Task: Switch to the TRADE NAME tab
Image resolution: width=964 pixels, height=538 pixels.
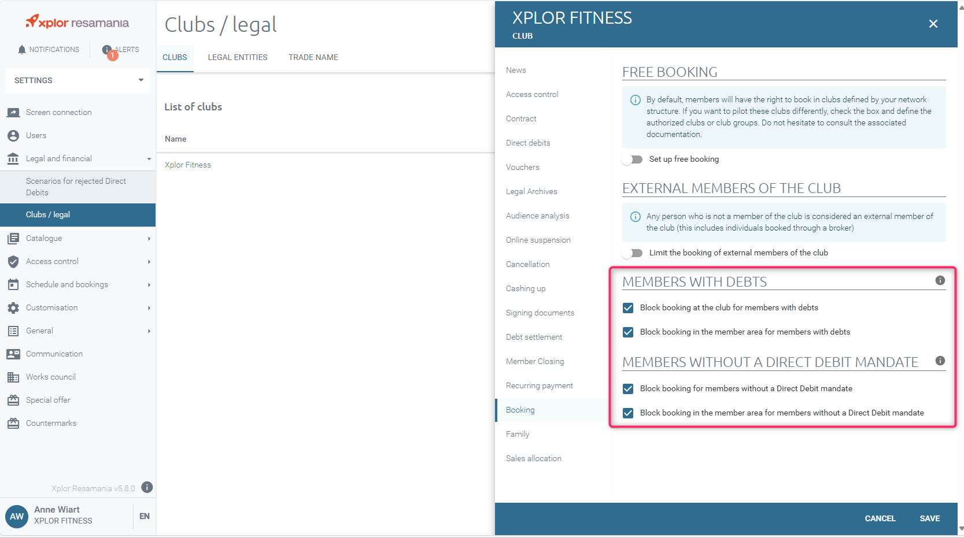Action: click(x=313, y=57)
